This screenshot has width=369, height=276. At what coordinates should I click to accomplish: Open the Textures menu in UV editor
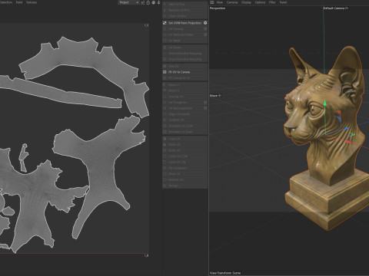(x=32, y=2)
